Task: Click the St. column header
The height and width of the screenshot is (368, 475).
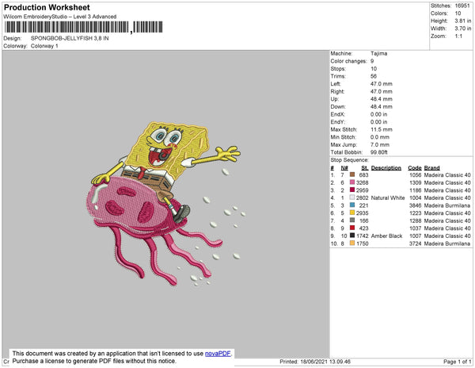Action: click(x=365, y=168)
